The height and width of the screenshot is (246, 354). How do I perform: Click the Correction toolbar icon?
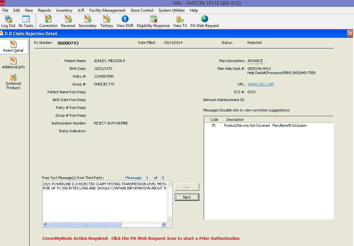click(x=48, y=21)
